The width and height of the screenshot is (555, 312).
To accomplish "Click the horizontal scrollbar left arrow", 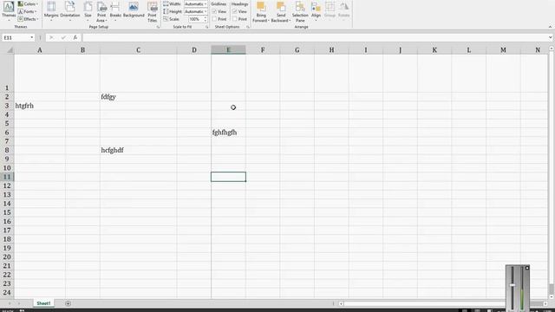I will coord(341,303).
